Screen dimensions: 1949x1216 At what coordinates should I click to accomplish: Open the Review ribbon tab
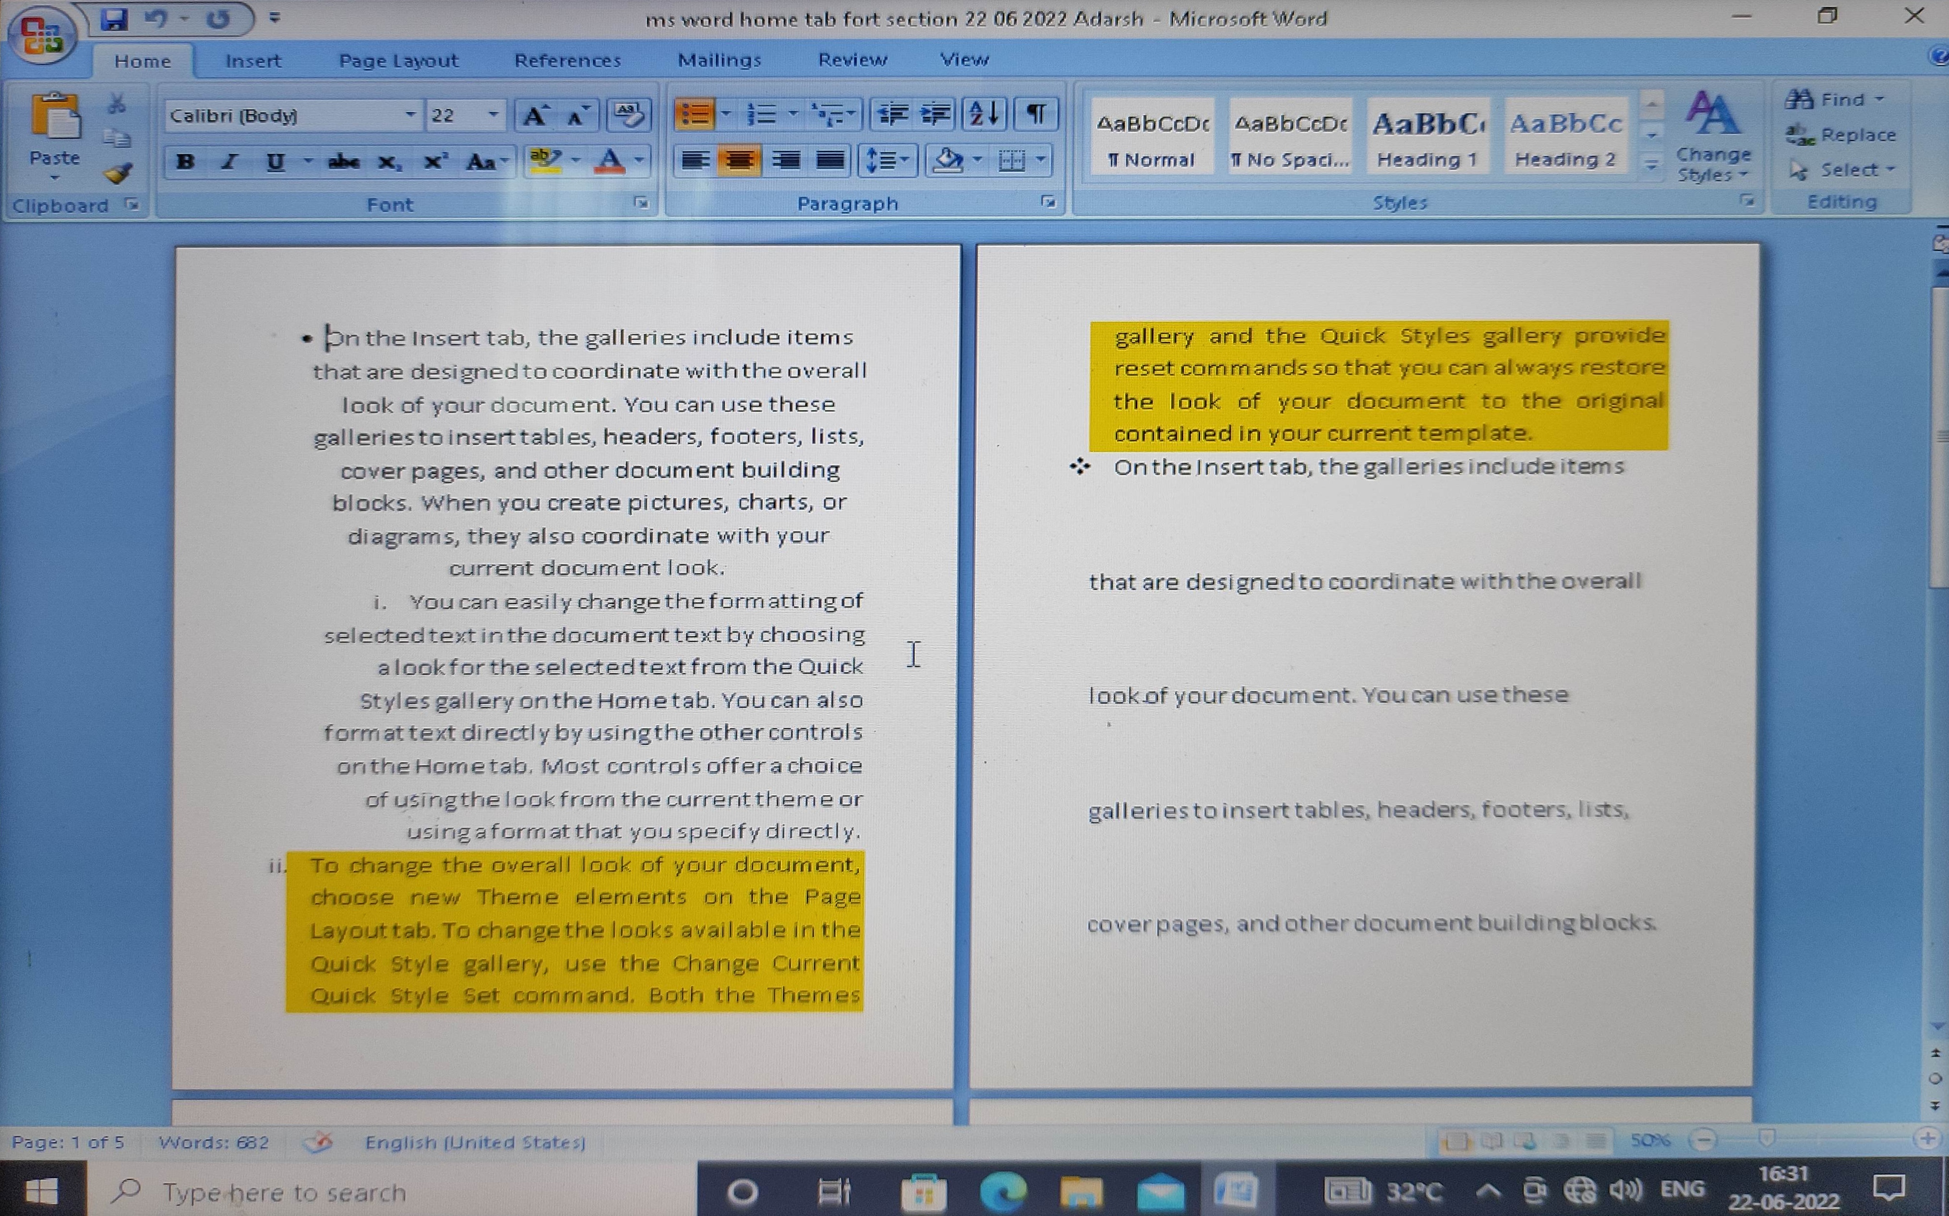(852, 60)
